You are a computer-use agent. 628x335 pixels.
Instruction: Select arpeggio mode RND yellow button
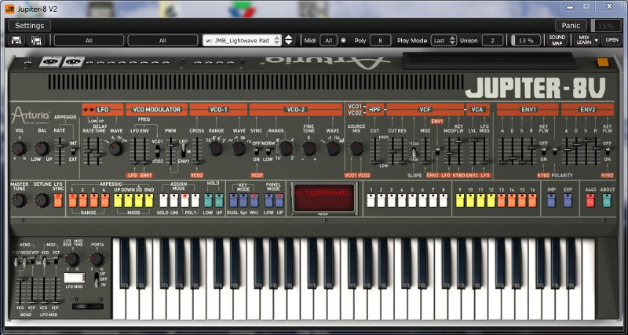coord(149,201)
